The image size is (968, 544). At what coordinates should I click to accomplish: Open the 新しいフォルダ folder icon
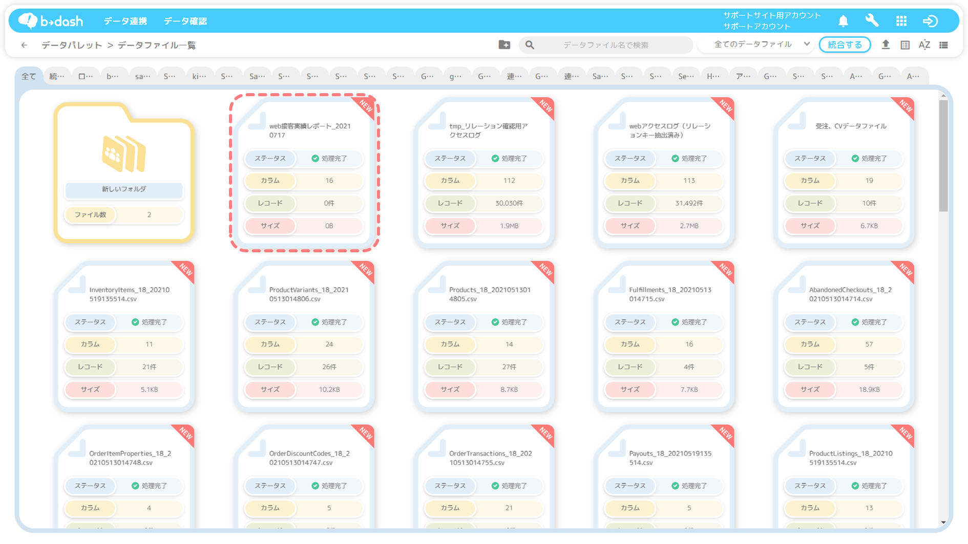click(x=124, y=154)
